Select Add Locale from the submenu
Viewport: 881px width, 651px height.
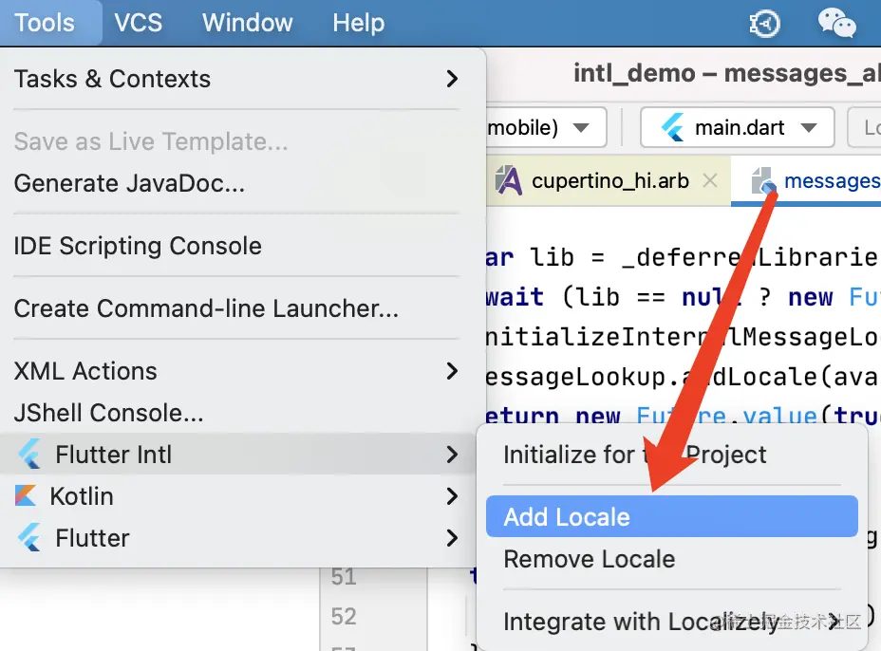(x=567, y=517)
